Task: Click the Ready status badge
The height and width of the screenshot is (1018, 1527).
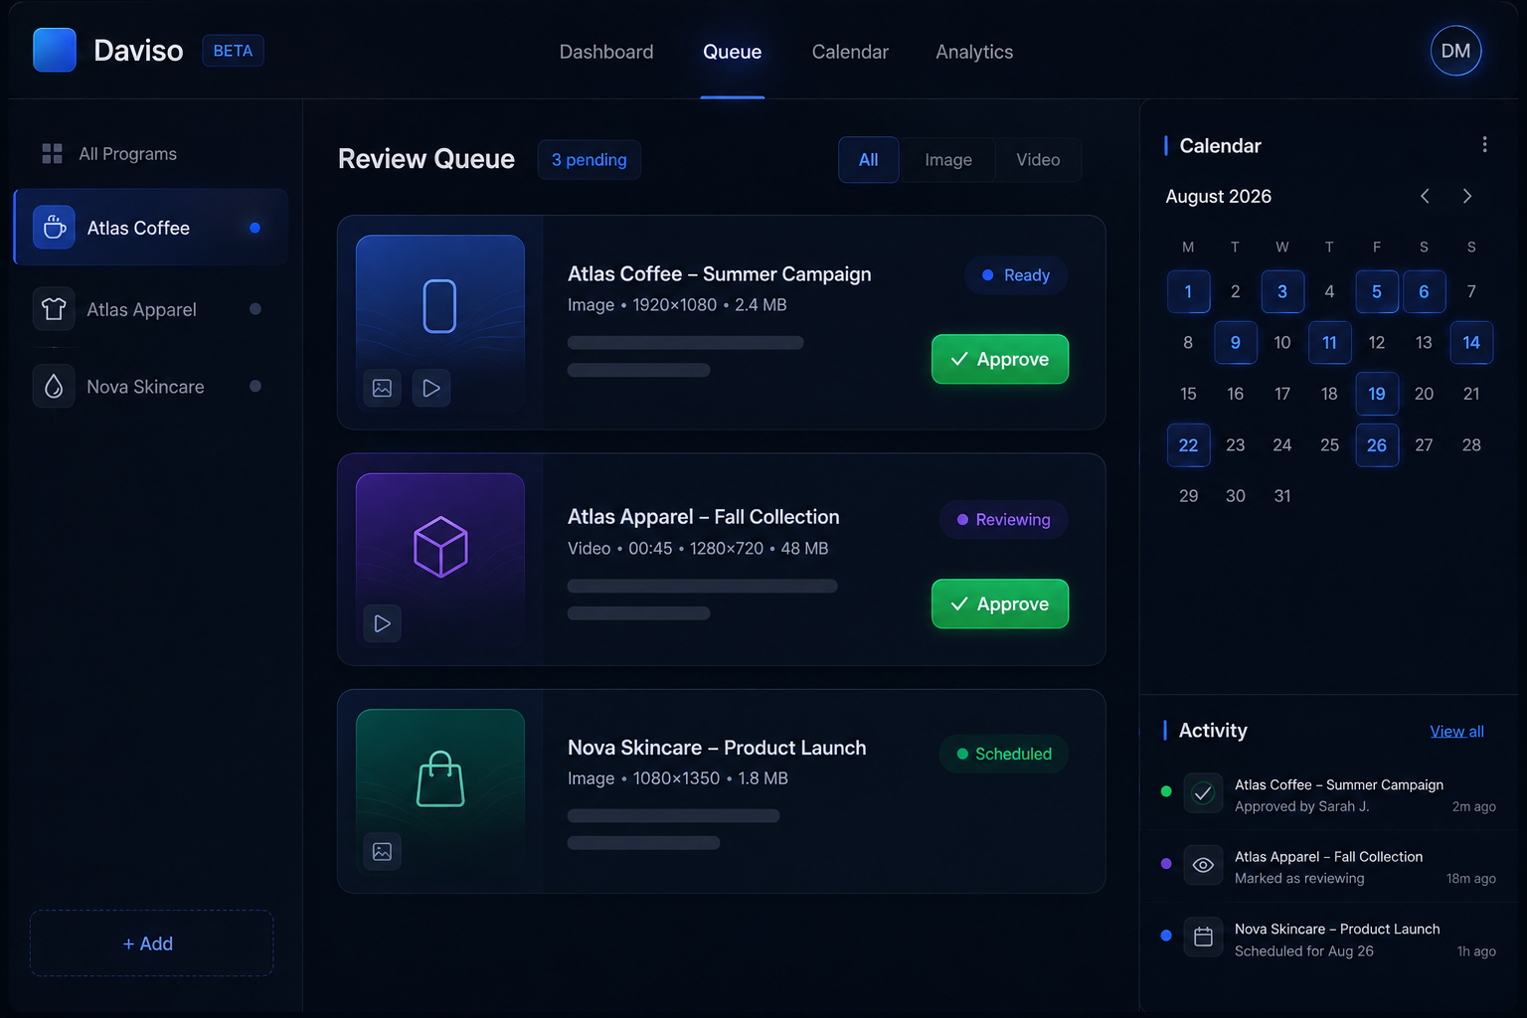Action: tap(1016, 275)
